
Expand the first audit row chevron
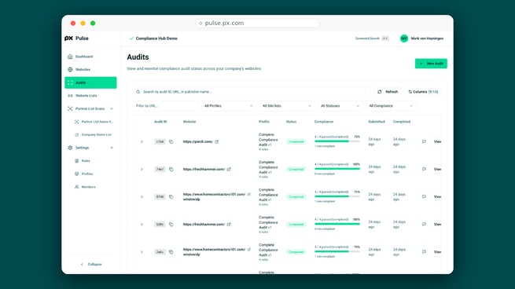142,141
